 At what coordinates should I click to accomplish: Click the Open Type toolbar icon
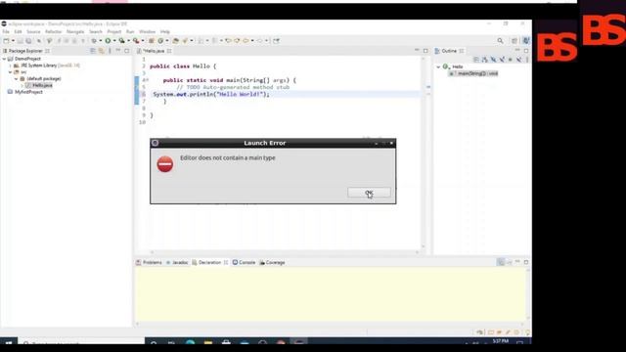pyautogui.click(x=175, y=41)
